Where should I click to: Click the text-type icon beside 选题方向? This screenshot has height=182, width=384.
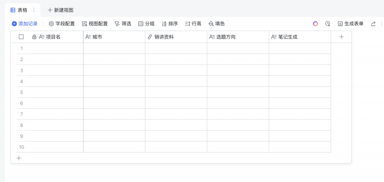[x=212, y=37]
